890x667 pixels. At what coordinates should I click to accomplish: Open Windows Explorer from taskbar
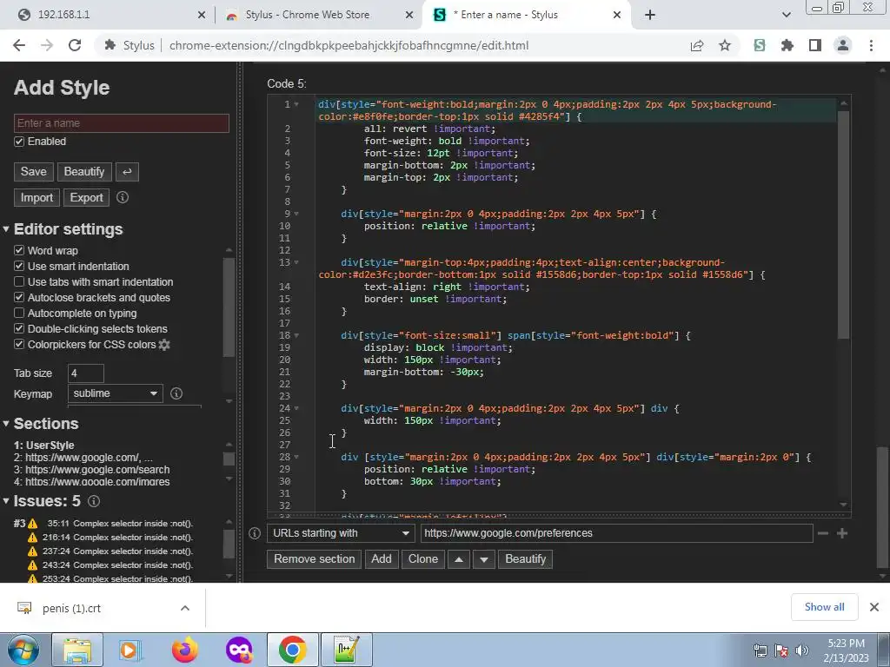tap(77, 650)
